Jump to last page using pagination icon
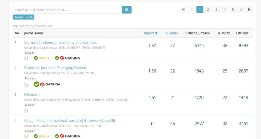Screen dimensions: 261x139 click(x=249, y=10)
